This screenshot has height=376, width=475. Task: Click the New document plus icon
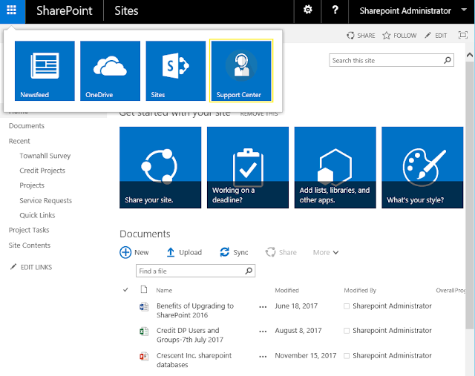[125, 252]
